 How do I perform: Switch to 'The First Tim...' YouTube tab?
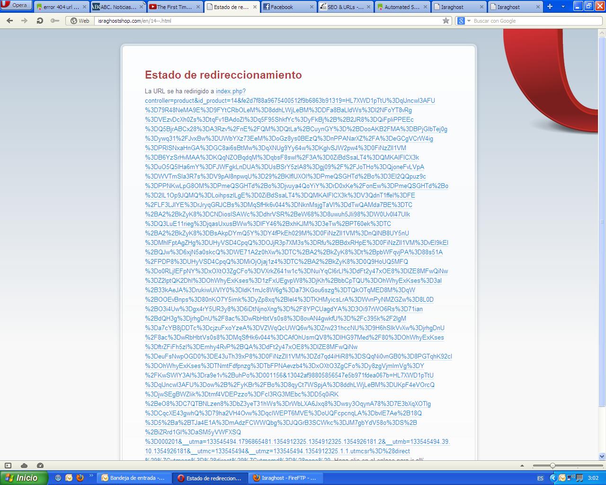click(175, 7)
